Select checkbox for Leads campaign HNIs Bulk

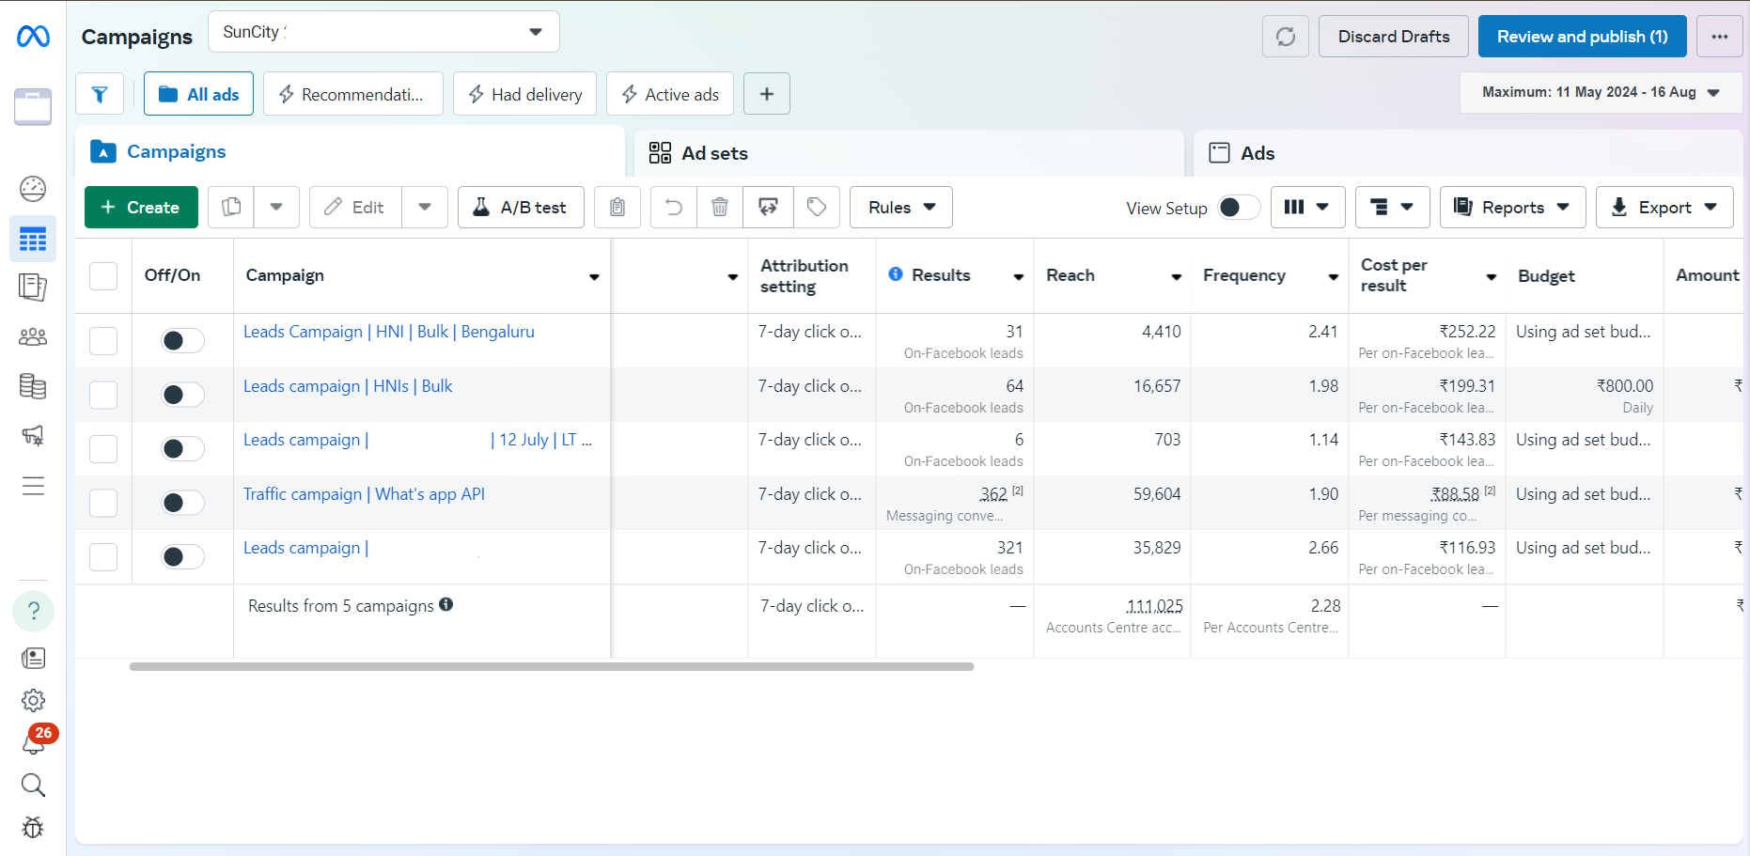click(103, 395)
